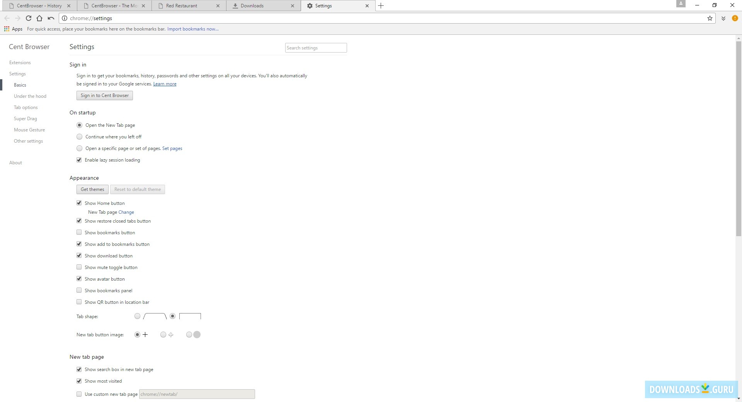742x402 pixels.
Task: Close the Settings tab
Action: [x=367, y=6]
